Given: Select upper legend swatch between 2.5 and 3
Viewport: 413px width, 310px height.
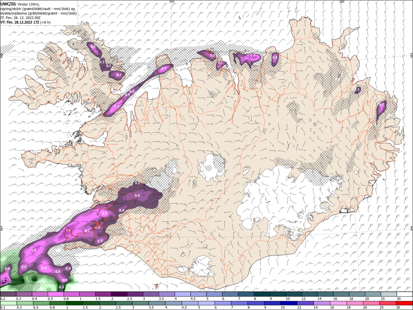Looking at the screenshot, I should 135,294.
